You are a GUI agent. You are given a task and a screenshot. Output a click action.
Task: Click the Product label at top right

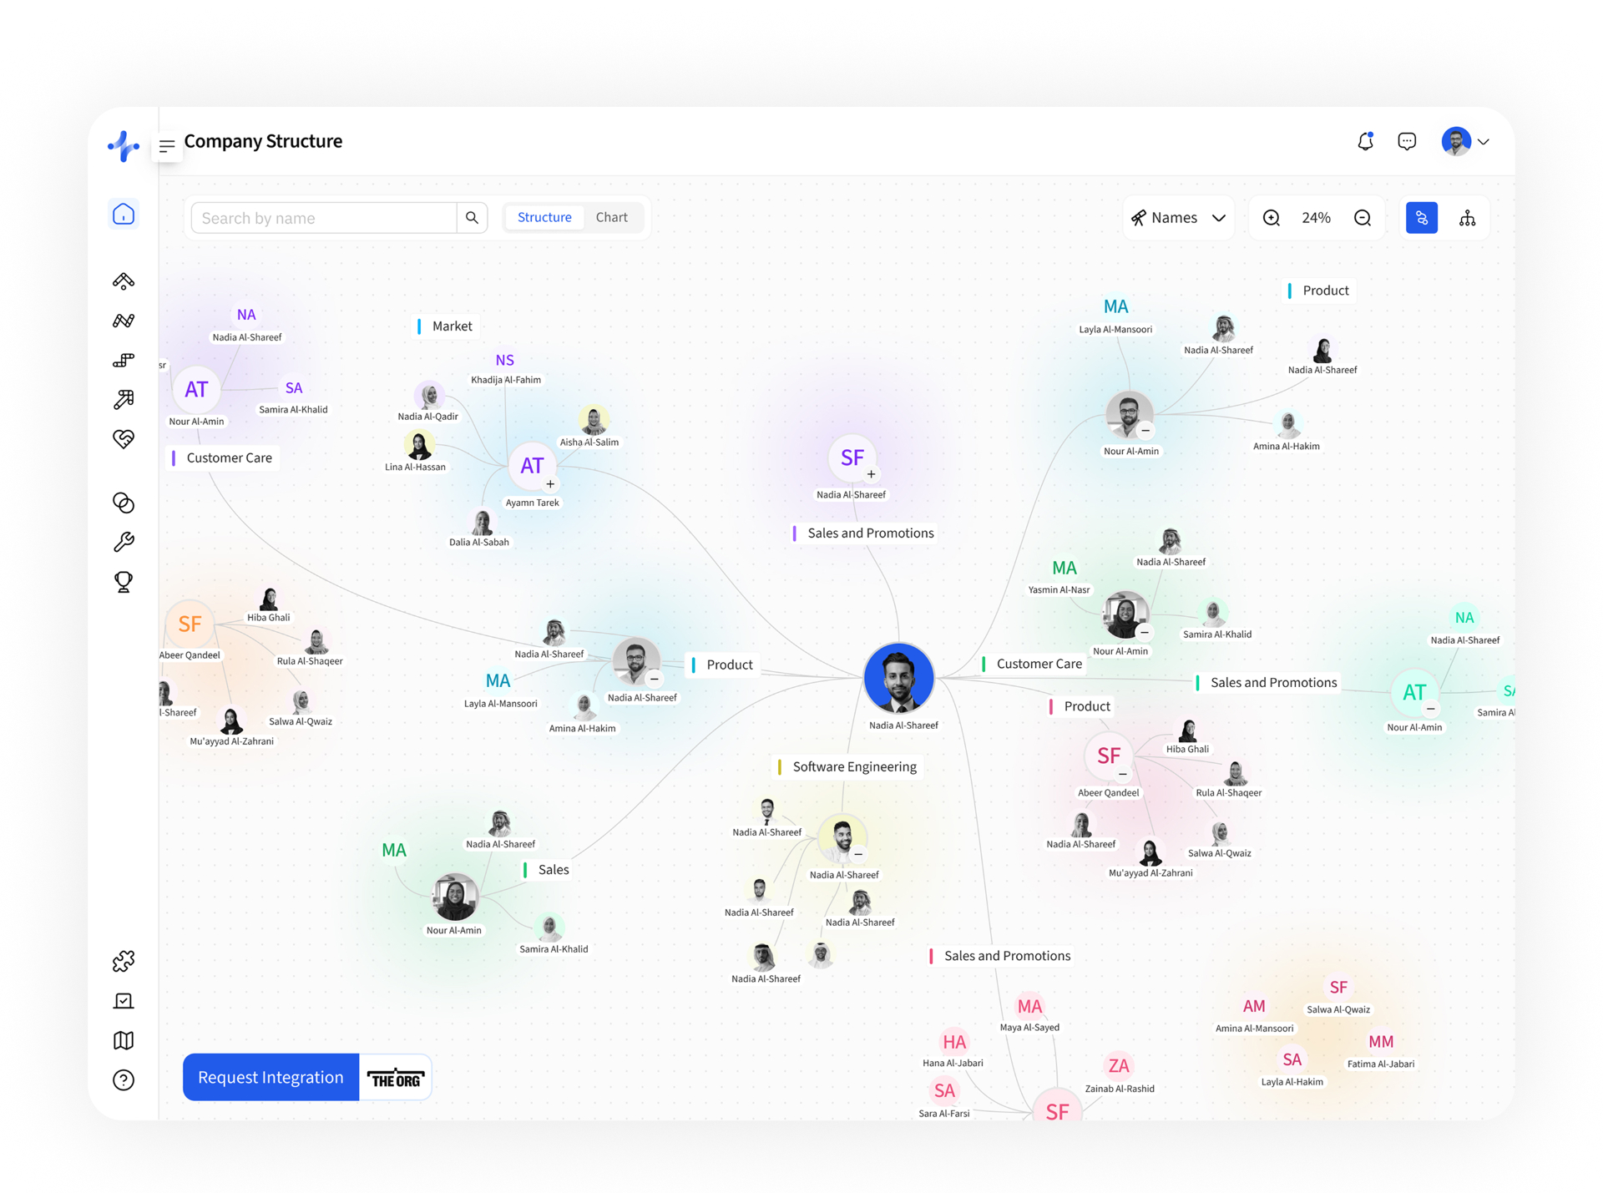pyautogui.click(x=1319, y=291)
